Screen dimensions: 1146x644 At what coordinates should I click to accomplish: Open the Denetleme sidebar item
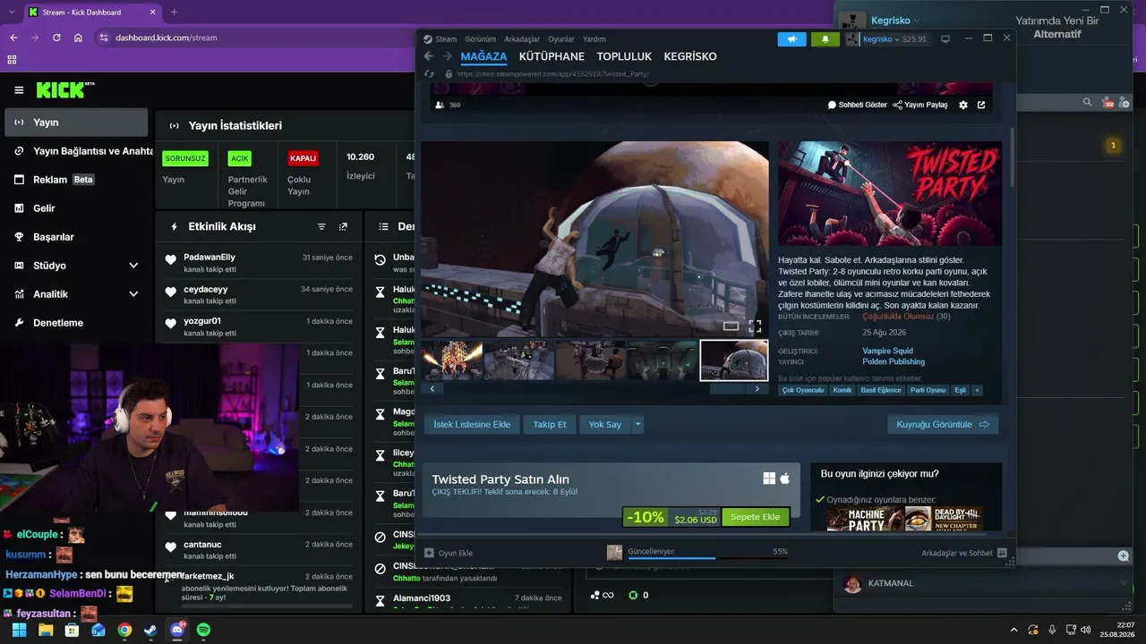tap(77, 323)
